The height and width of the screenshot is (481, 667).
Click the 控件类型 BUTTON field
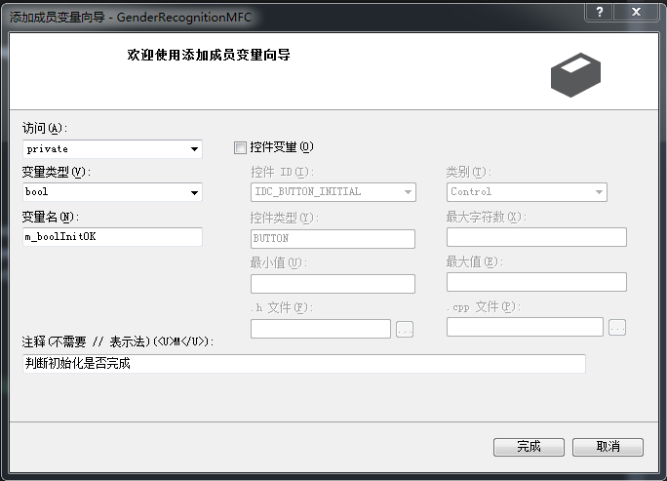point(333,239)
